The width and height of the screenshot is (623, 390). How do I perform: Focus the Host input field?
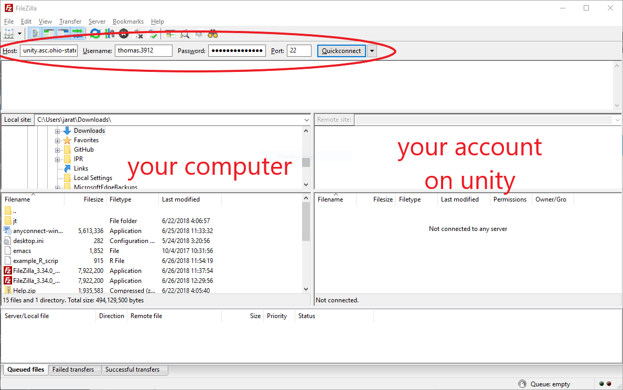49,50
